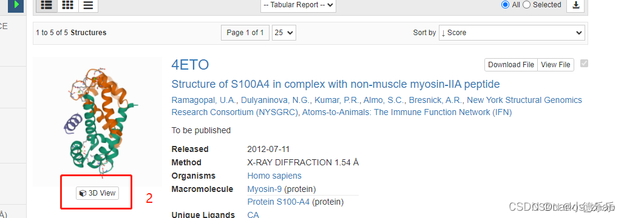Image resolution: width=624 pixels, height=218 pixels.
Task: Open the 4ETO structure entry link
Action: (190, 65)
